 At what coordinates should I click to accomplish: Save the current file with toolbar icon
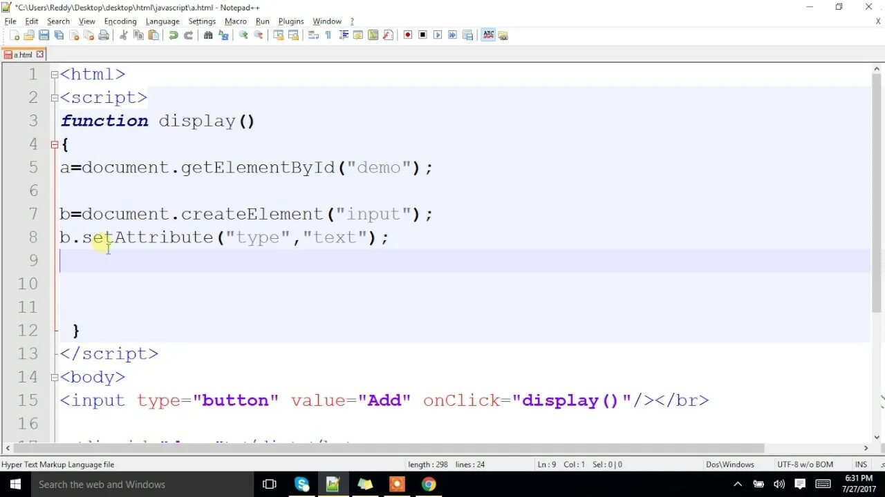coord(44,35)
